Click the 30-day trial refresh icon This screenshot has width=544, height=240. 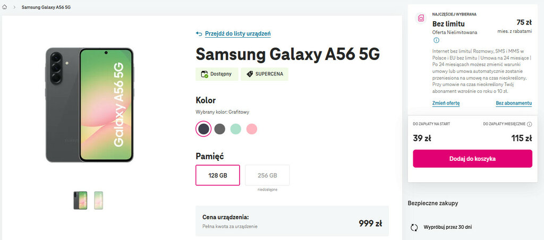(414, 227)
